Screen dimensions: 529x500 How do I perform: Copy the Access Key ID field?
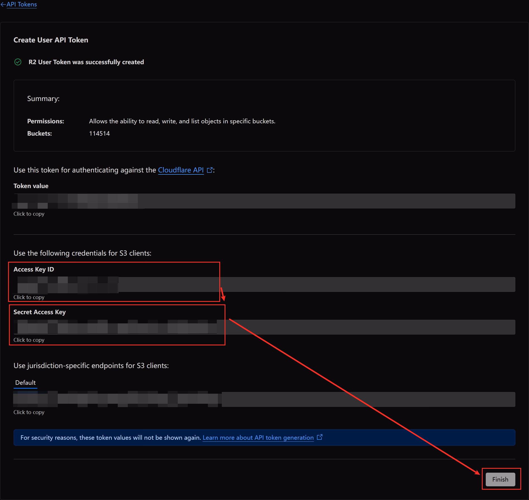pyautogui.click(x=264, y=284)
